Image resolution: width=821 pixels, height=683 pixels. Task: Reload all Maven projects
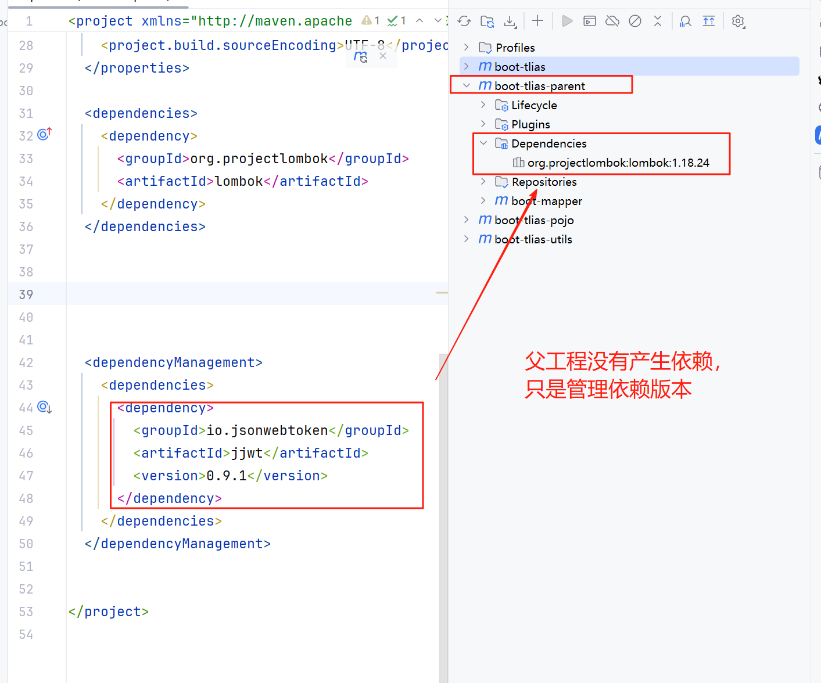[464, 21]
